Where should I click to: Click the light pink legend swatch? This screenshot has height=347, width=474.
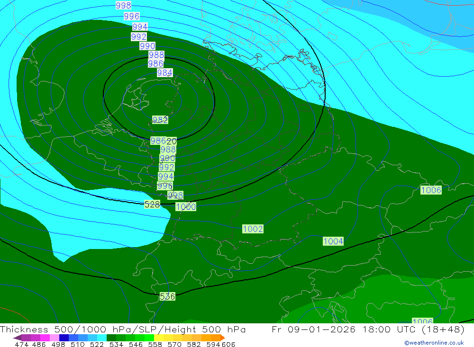(x=55, y=338)
